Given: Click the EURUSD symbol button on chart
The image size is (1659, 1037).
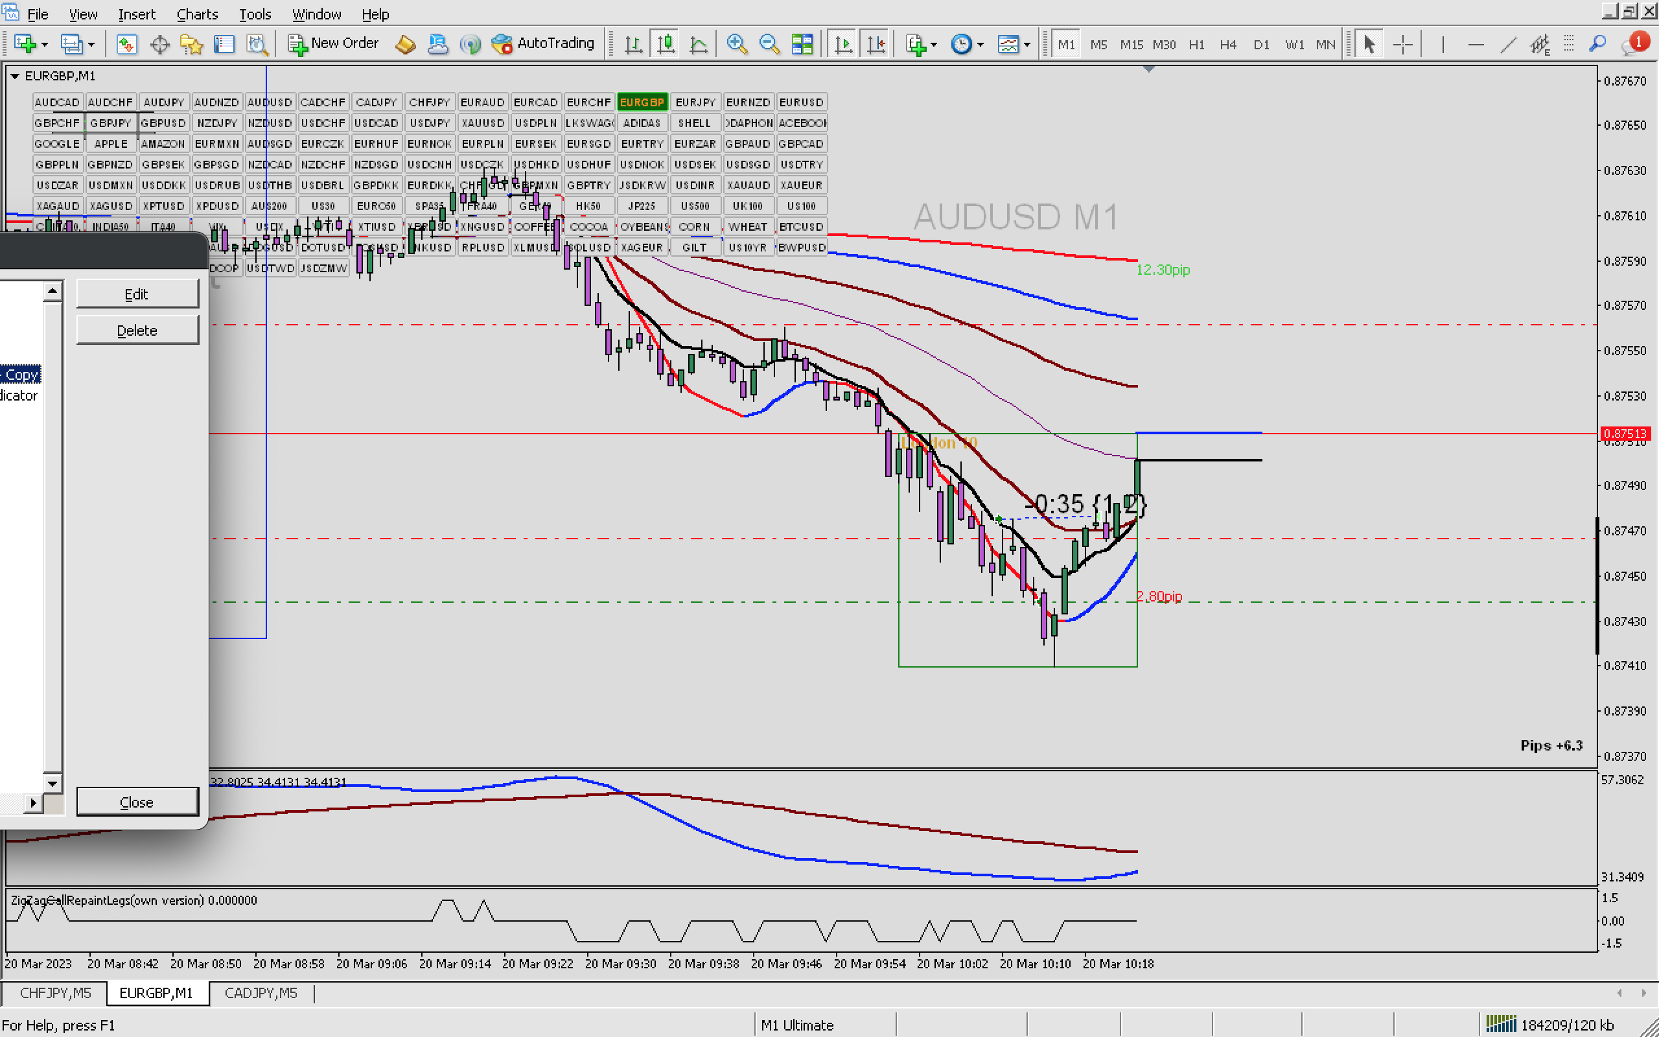Looking at the screenshot, I should tap(801, 102).
